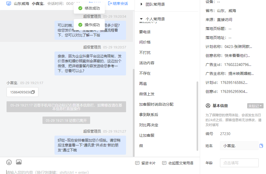Screen dimensions: 266x174
Task: Click the 姓名 field containing 小喜宝.
Action: pyautogui.click(x=239, y=146)
